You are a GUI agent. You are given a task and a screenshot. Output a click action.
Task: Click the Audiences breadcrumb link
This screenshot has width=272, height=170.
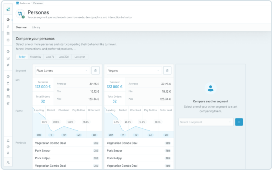(25, 3)
